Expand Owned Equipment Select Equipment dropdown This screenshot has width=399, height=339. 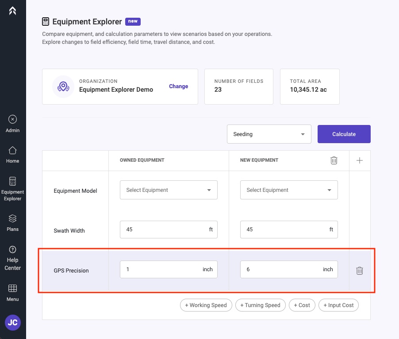[169, 190]
